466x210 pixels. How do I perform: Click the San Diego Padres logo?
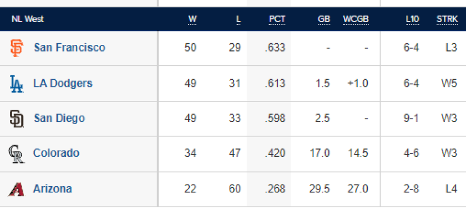pyautogui.click(x=17, y=119)
